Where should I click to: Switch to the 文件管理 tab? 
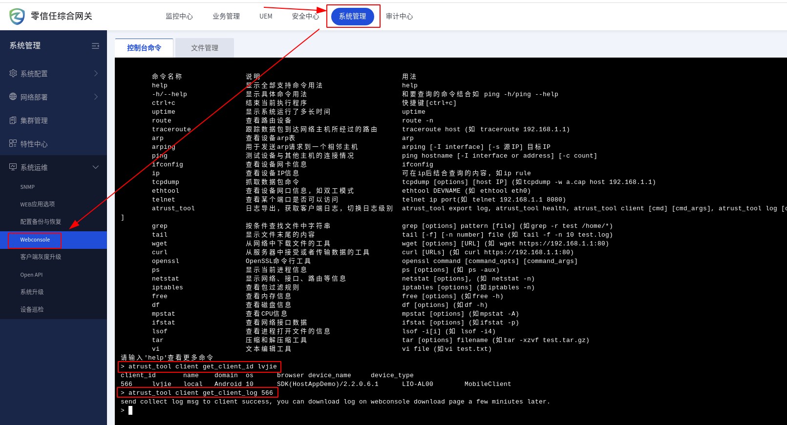coord(205,48)
